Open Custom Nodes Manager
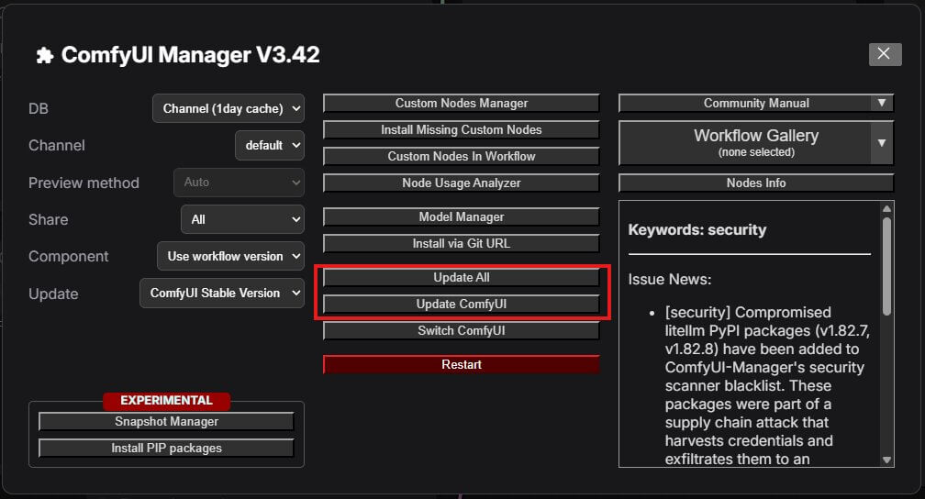Screen dimensions: 925x499 [x=462, y=104]
